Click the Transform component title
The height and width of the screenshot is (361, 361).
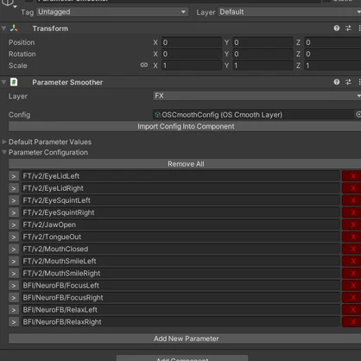[x=50, y=28]
